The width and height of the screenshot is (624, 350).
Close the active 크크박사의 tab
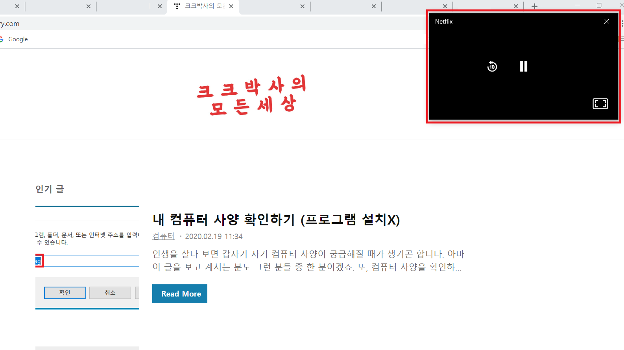pos(231,6)
